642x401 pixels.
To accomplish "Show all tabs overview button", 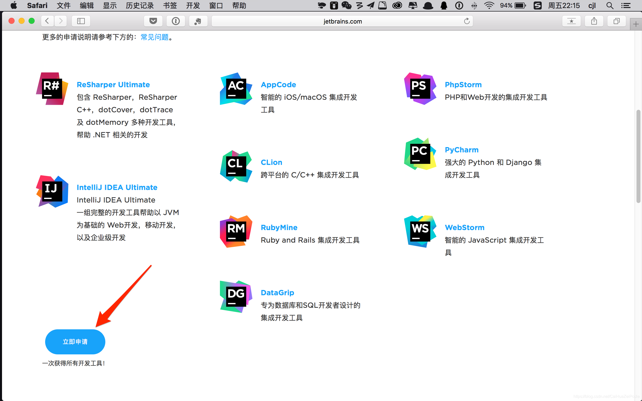I will (x=616, y=21).
